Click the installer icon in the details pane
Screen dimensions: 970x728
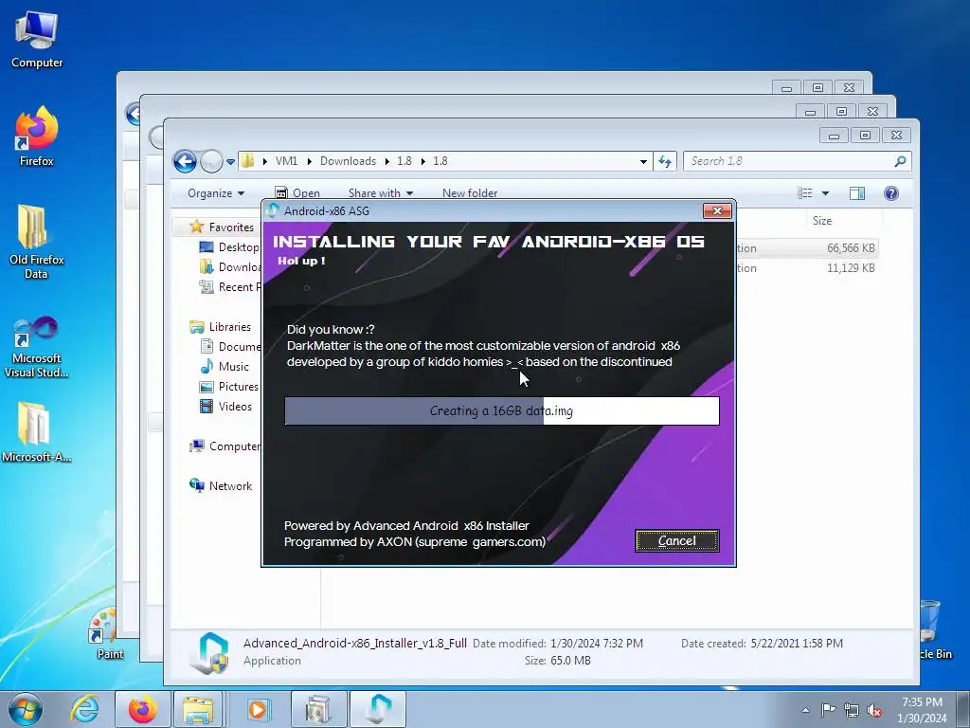click(209, 652)
